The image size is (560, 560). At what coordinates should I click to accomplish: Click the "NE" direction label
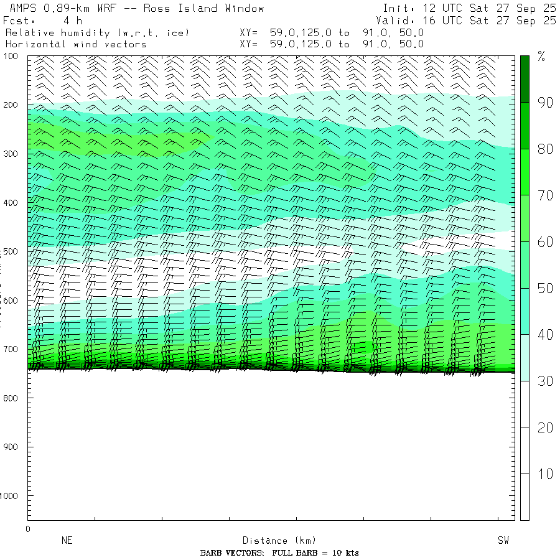67,540
